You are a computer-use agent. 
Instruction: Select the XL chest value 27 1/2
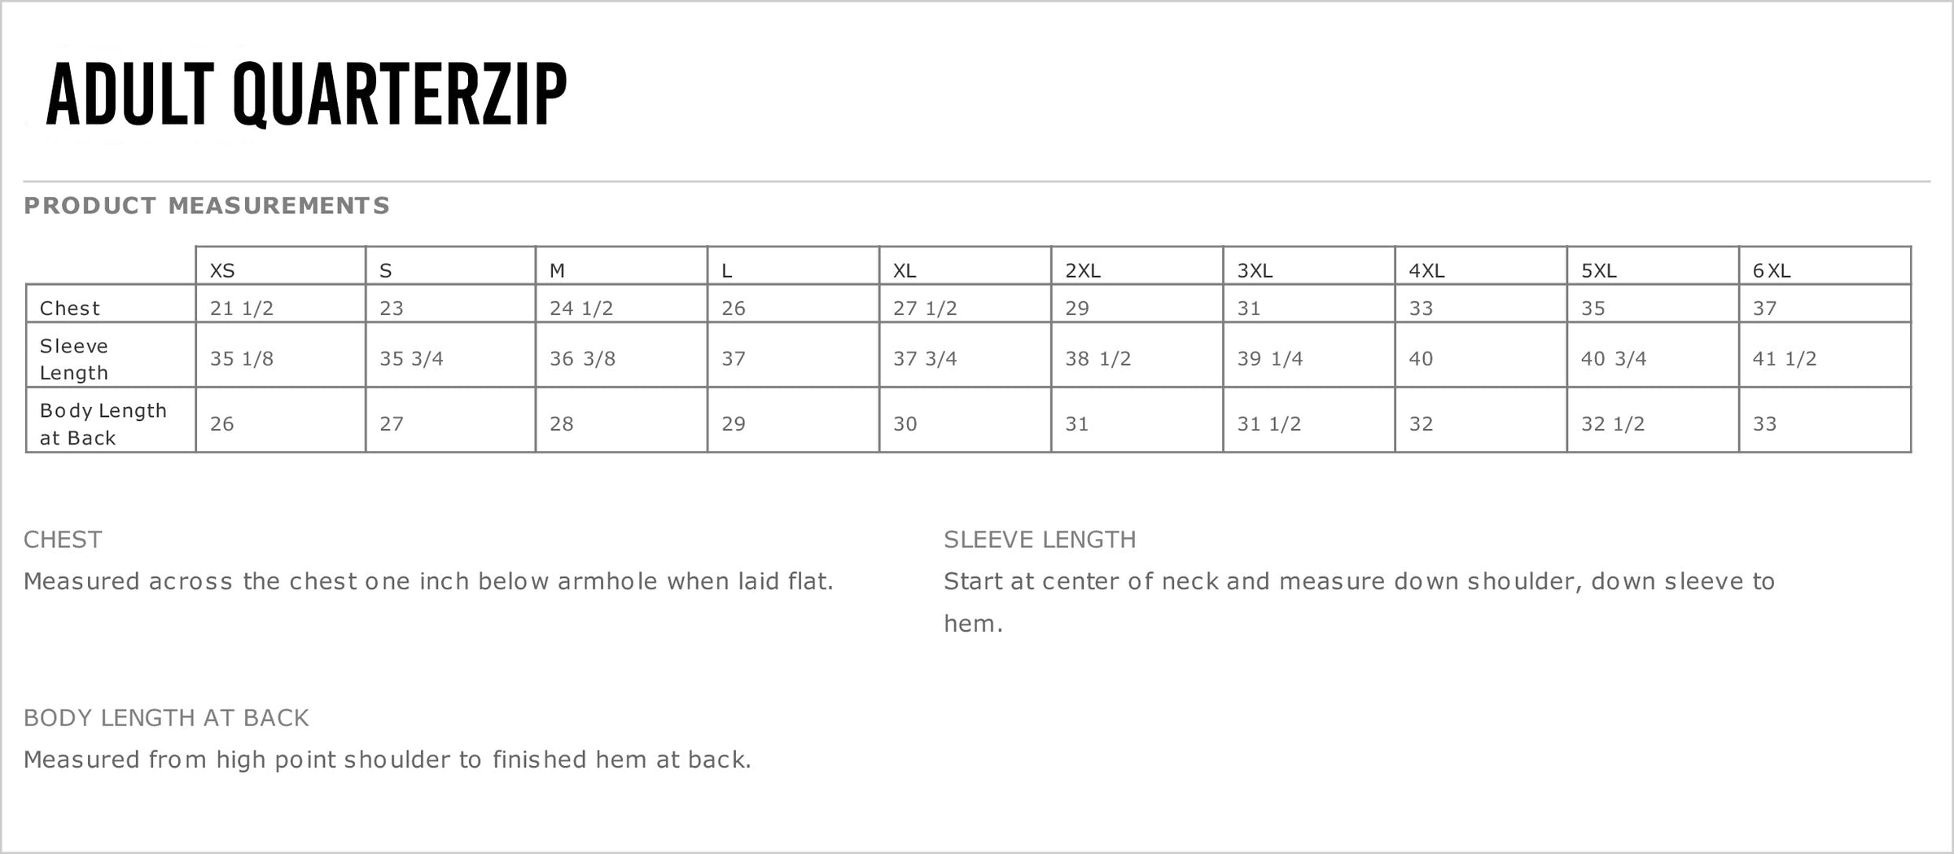click(925, 309)
